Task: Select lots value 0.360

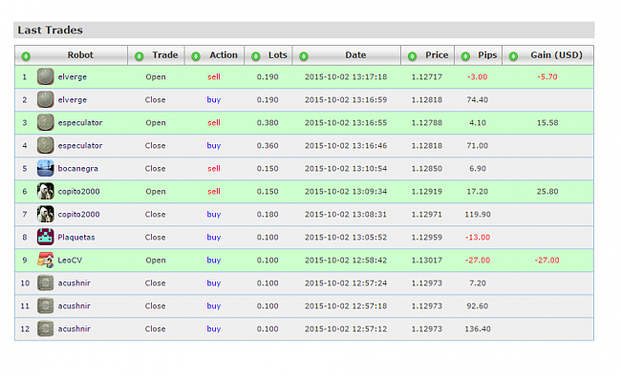Action: click(268, 146)
